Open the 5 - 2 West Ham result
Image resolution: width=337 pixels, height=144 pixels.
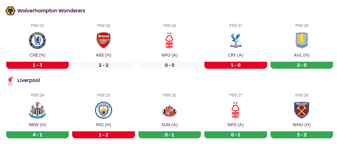[302, 135]
